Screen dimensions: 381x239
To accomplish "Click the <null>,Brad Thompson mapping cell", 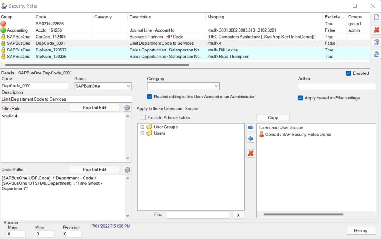I will (x=228, y=57).
